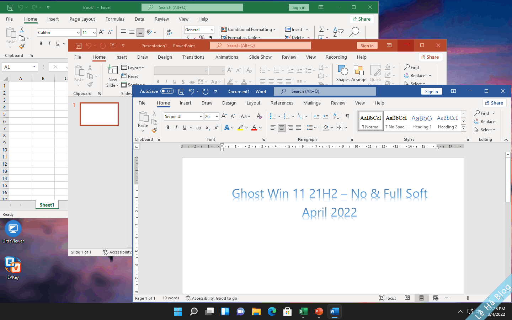Click Sign in button in PowerPoint
The height and width of the screenshot is (320, 512).
pos(367,46)
